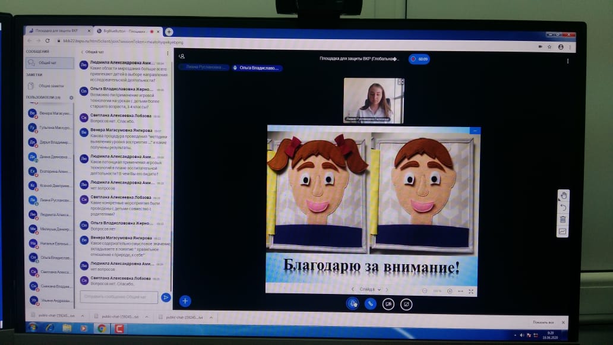Open chat options three-dot menu
The height and width of the screenshot is (345, 613).
coord(168,53)
